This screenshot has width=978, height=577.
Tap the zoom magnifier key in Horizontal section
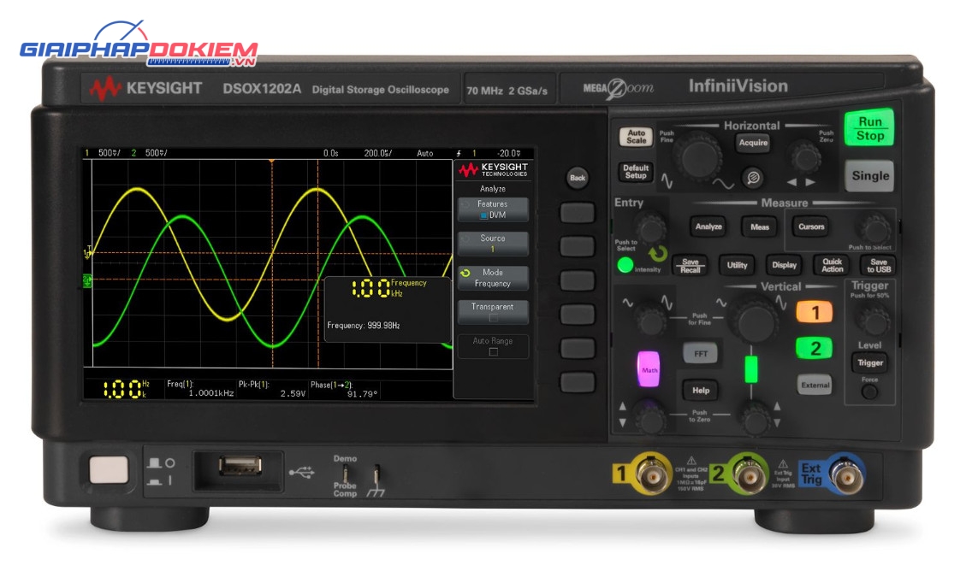(753, 178)
